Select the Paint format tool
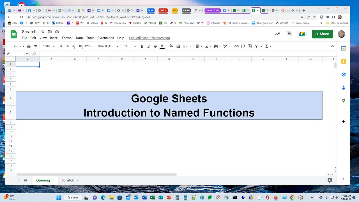The height and width of the screenshot is (202, 359). pos(35,46)
